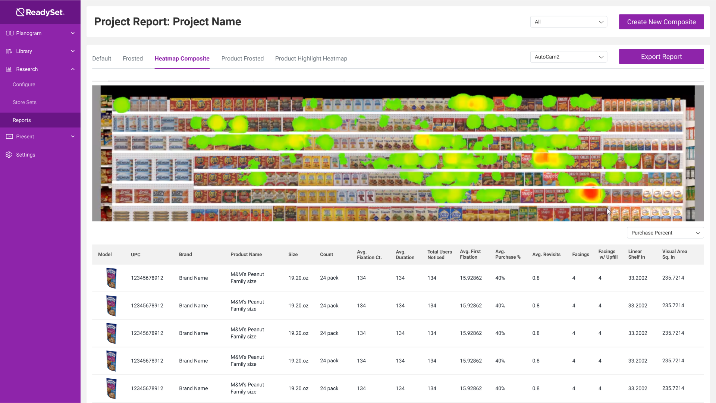Collapse the Research menu chevron
Image resolution: width=716 pixels, height=403 pixels.
click(73, 69)
